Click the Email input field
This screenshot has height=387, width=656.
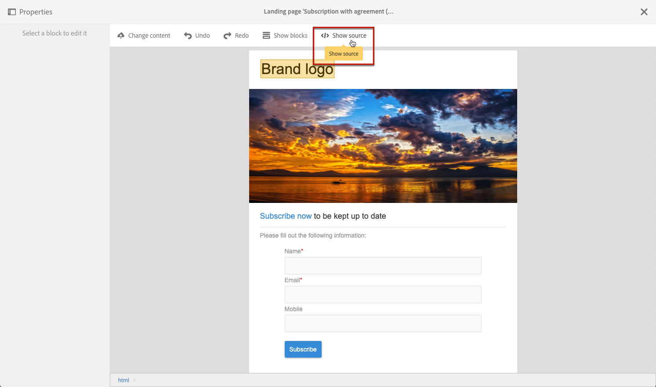[x=383, y=295]
